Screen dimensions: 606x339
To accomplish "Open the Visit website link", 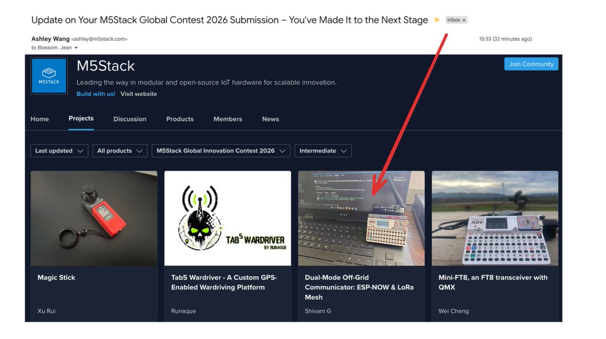I will click(x=139, y=94).
